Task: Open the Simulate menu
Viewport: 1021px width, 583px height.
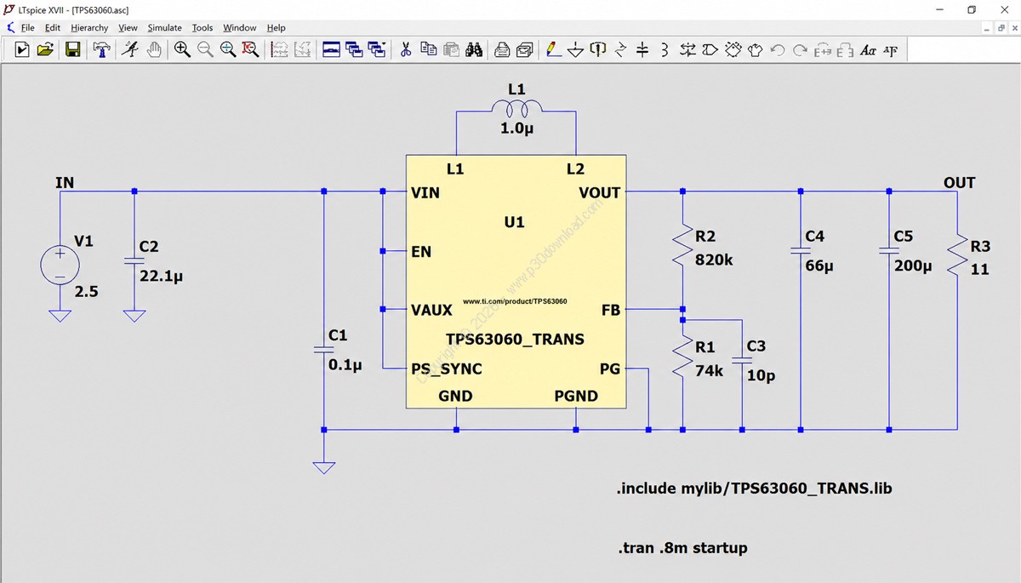Action: pos(164,27)
